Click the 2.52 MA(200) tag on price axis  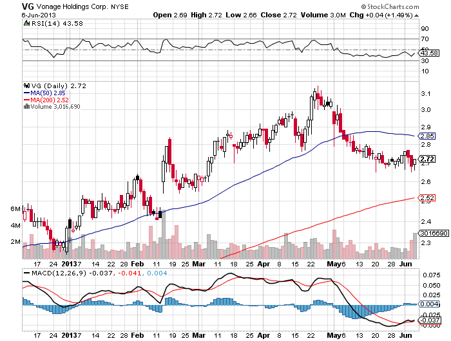427,198
